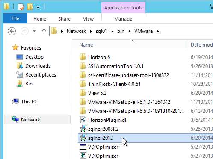Click the Downloads folder icon
Viewport: 213px width, 159px height.
[x=20, y=65]
